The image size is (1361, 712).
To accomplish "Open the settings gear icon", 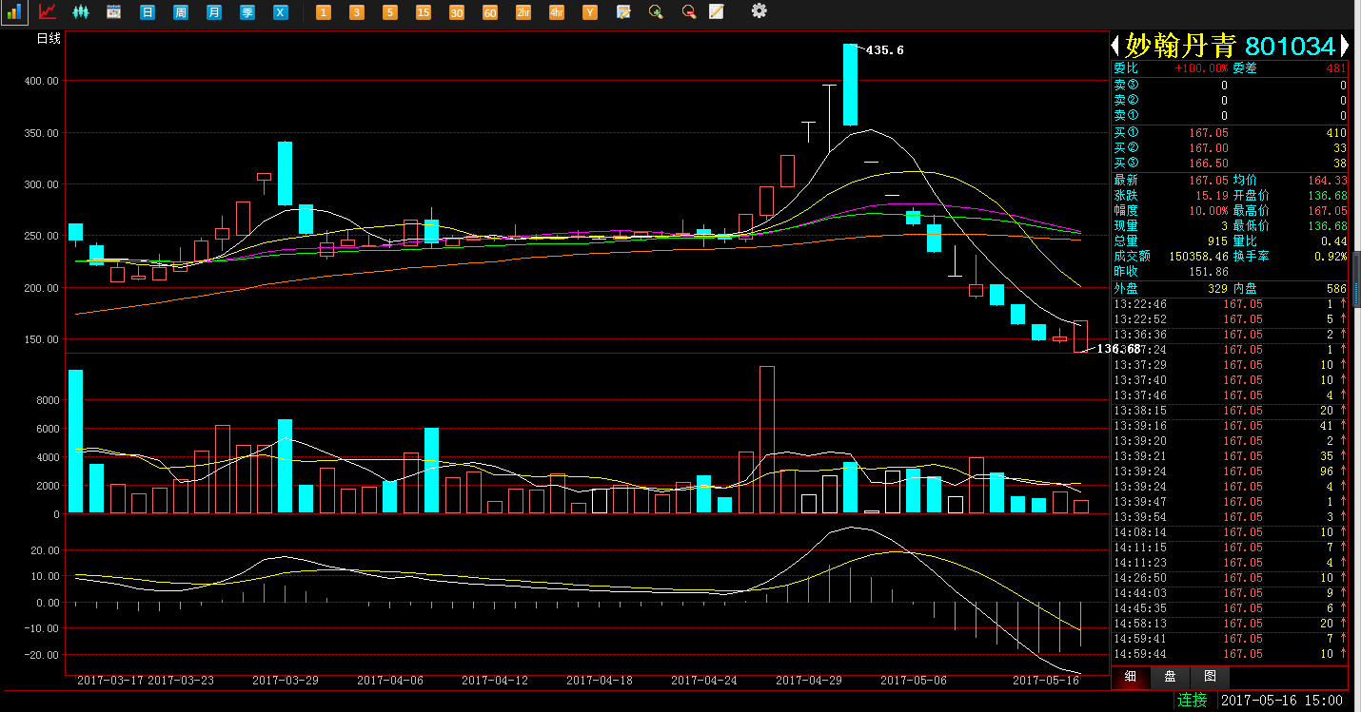I will pos(759,10).
